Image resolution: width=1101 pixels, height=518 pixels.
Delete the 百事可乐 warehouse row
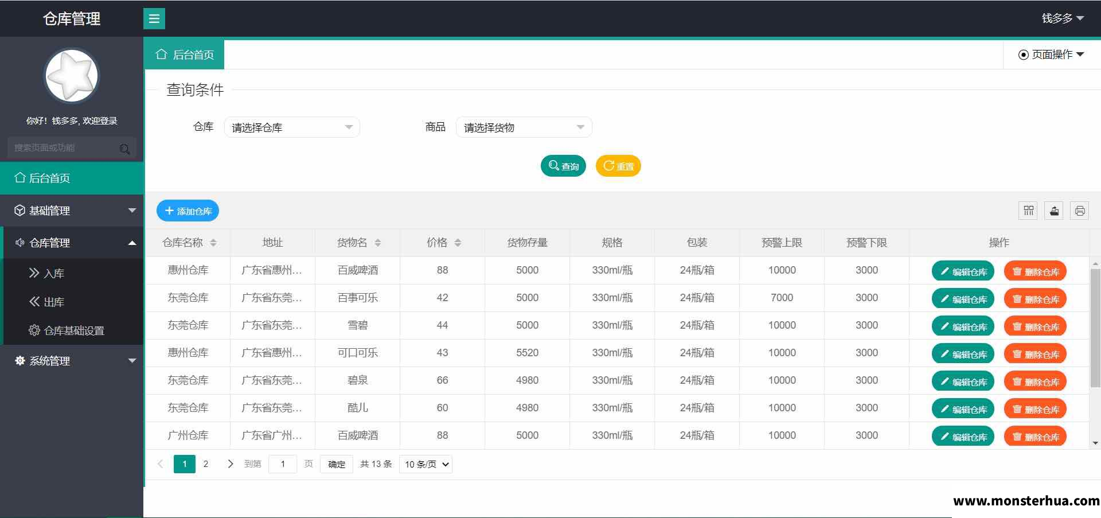tap(1035, 299)
